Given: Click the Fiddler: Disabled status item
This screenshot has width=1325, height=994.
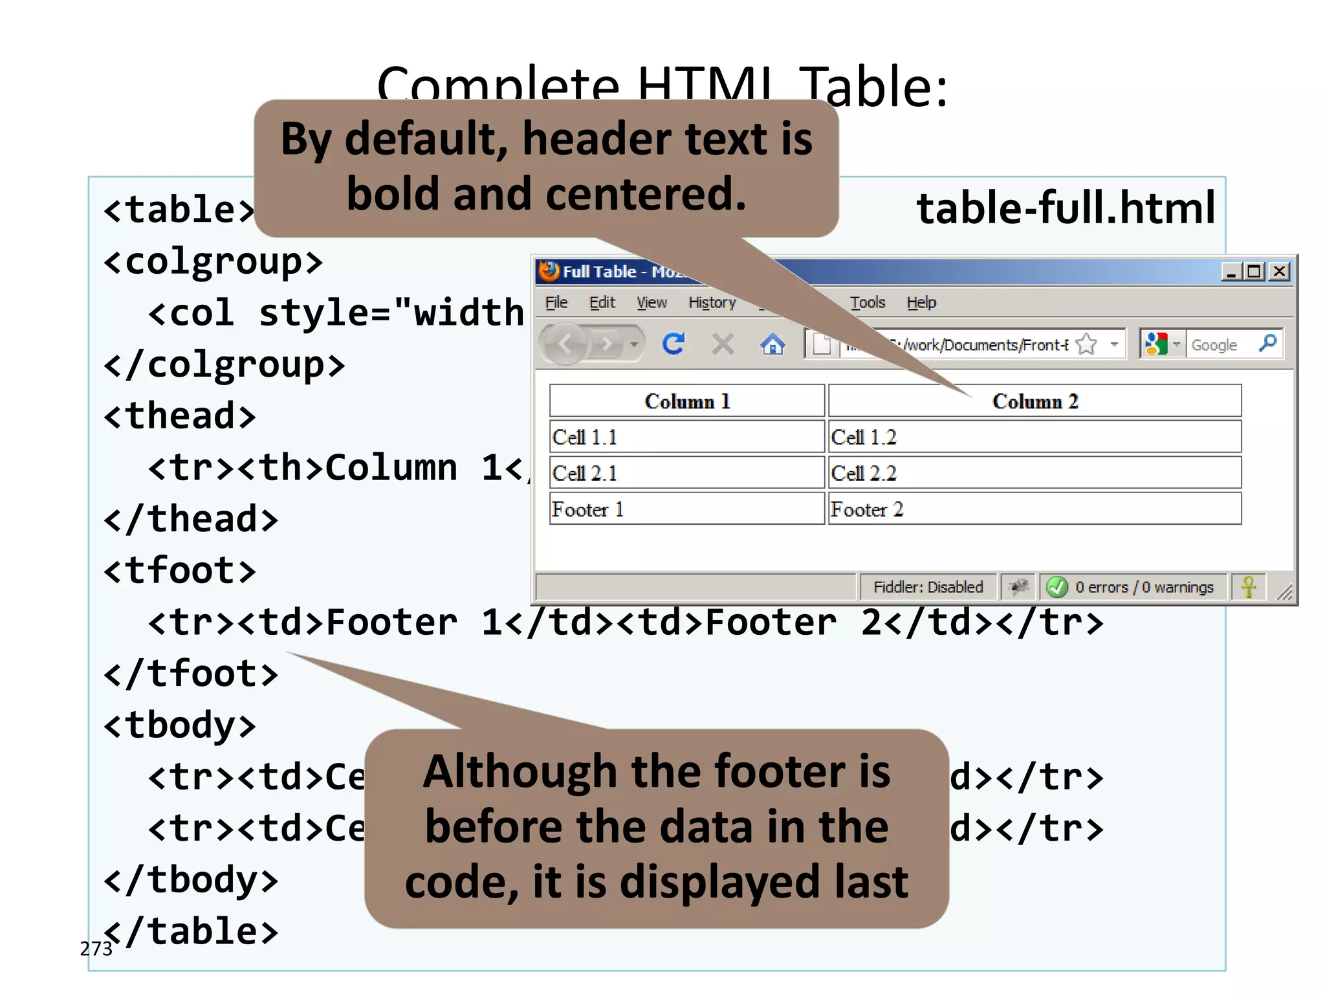Looking at the screenshot, I should coord(928,587).
